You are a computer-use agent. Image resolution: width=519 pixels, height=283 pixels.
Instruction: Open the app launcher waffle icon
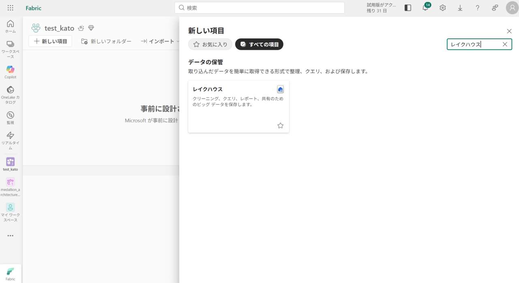click(x=11, y=8)
